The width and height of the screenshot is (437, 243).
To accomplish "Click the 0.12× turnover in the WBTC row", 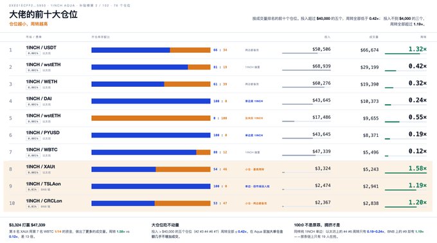I will click(x=418, y=151).
